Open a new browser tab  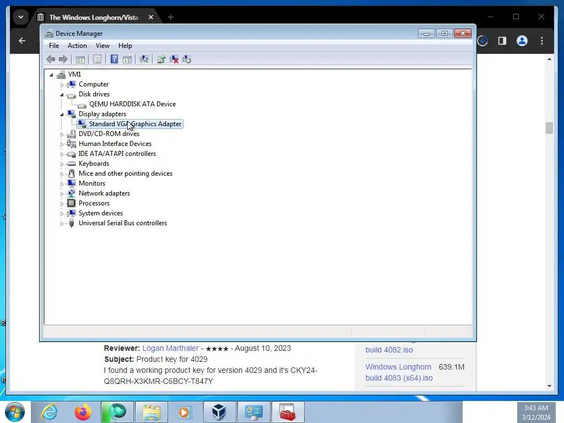[x=171, y=17]
